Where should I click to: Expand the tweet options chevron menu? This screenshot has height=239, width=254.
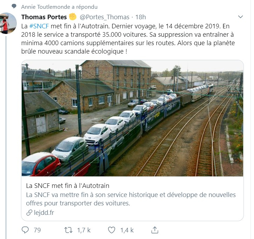(241, 17)
